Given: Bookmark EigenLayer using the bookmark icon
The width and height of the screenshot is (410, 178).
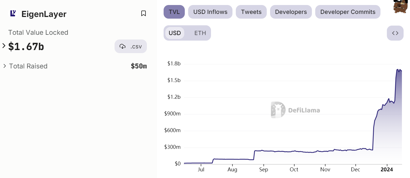Looking at the screenshot, I should (x=144, y=13).
